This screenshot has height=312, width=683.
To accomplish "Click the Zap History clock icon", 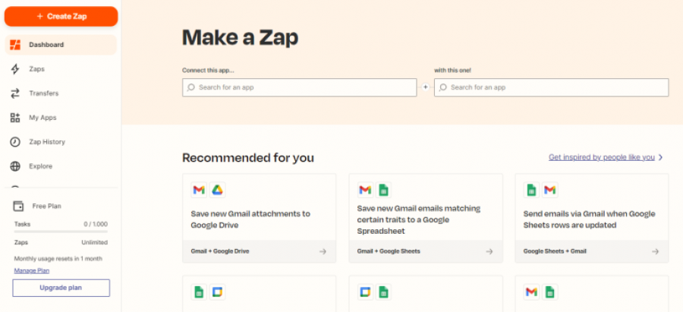I will click(15, 142).
